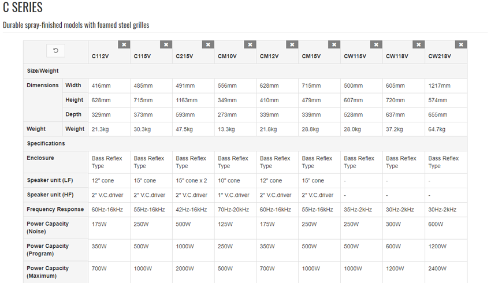The width and height of the screenshot is (491, 283).
Task: Remove the C115V column from comparison
Action: pyautogui.click(x=166, y=44)
